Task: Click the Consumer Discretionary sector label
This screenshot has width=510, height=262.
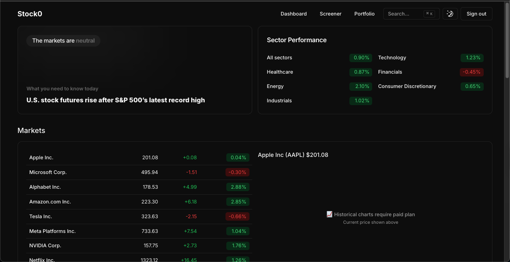Action: pos(407,86)
